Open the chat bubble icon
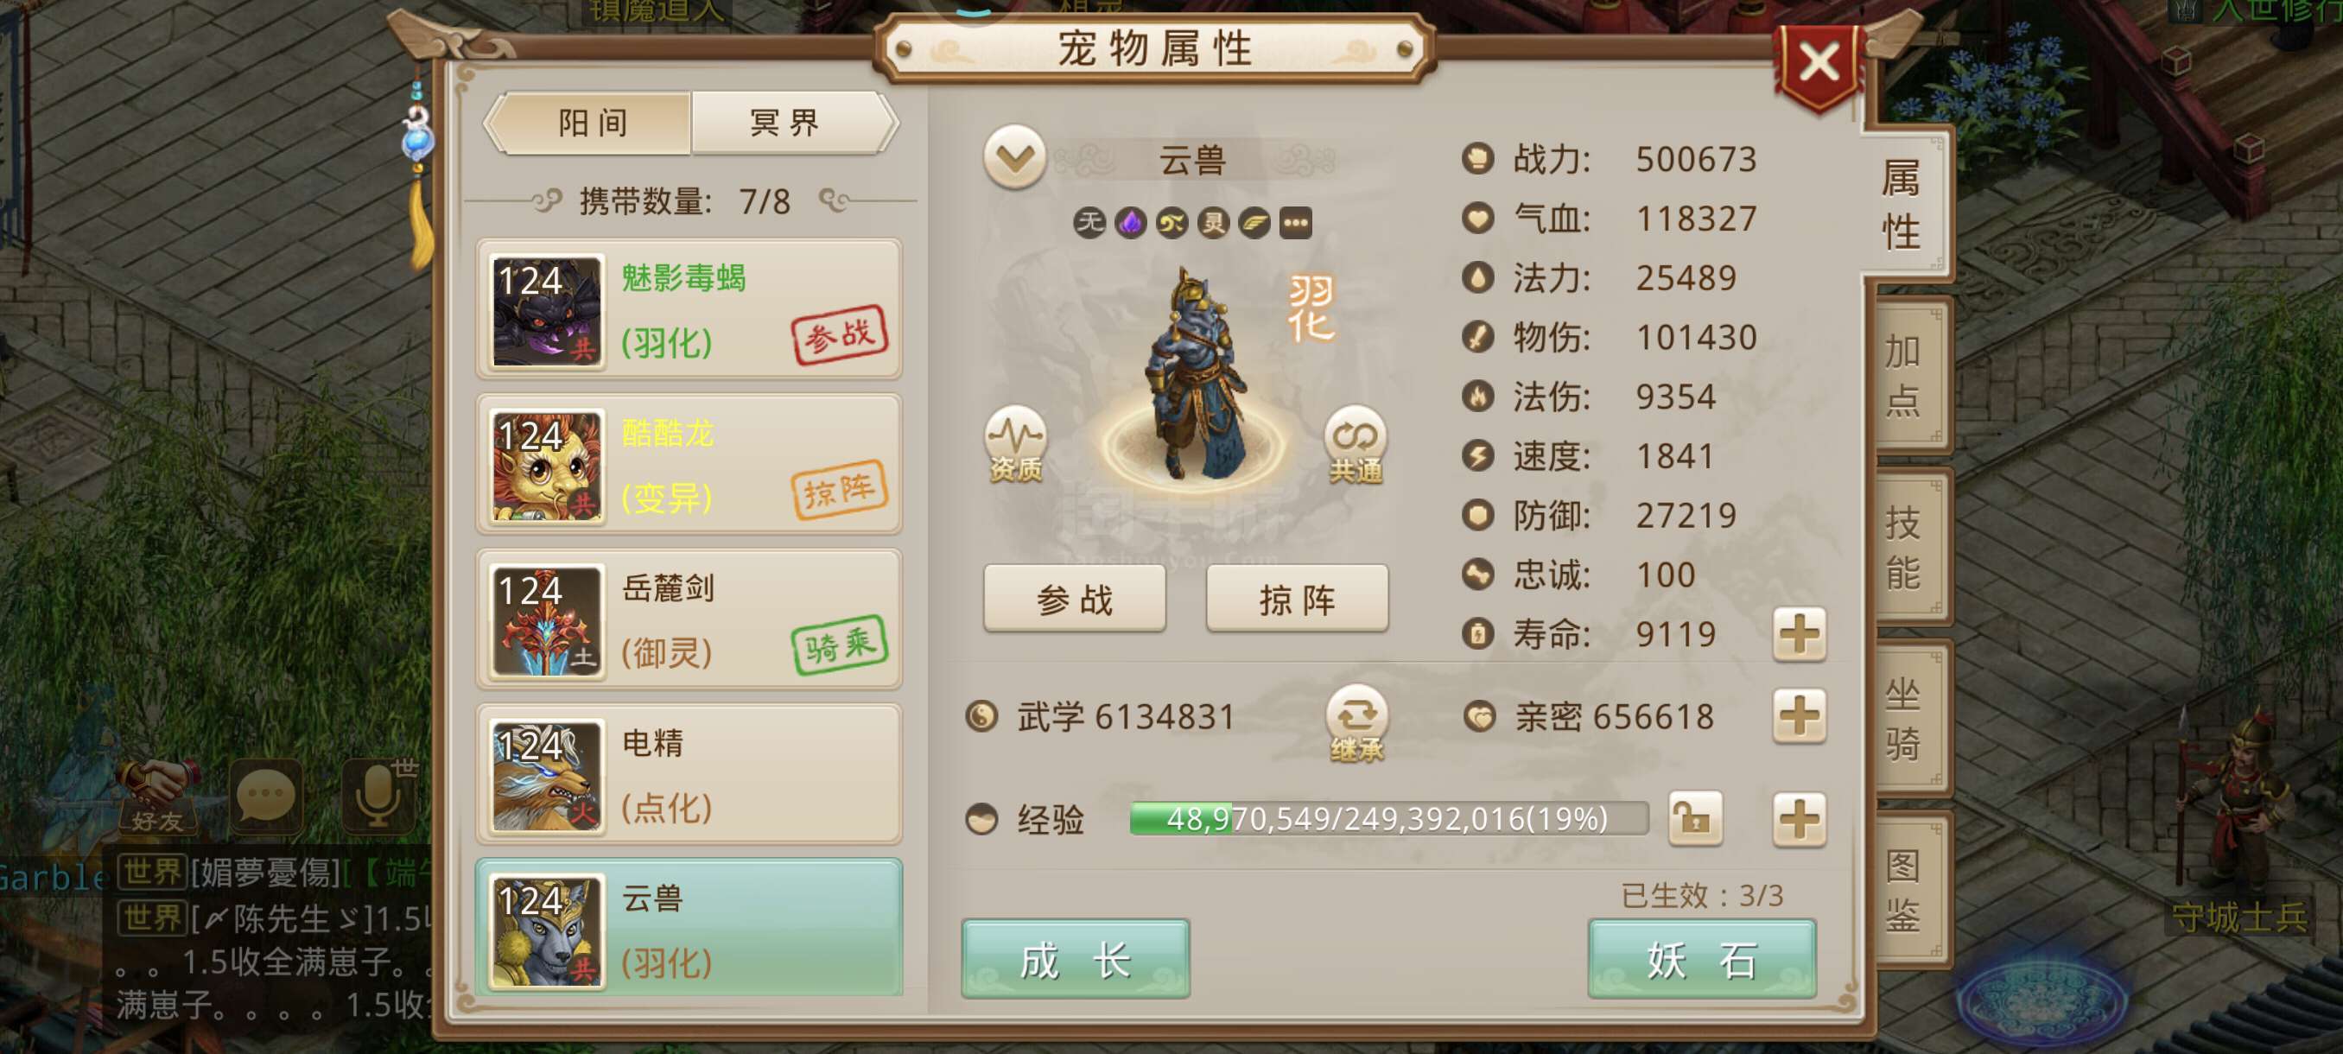Viewport: 2343px width, 1054px height. coord(266,794)
